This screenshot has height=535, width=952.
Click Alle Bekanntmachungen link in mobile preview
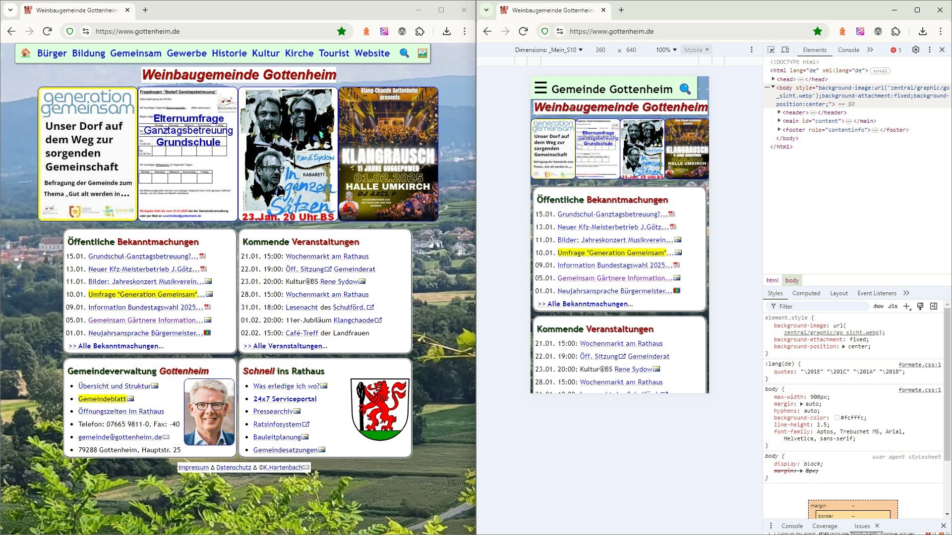coord(585,304)
